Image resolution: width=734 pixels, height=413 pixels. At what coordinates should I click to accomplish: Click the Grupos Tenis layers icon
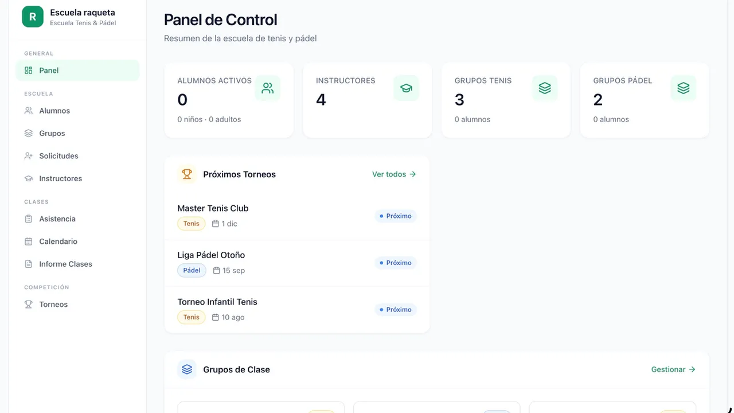545,88
